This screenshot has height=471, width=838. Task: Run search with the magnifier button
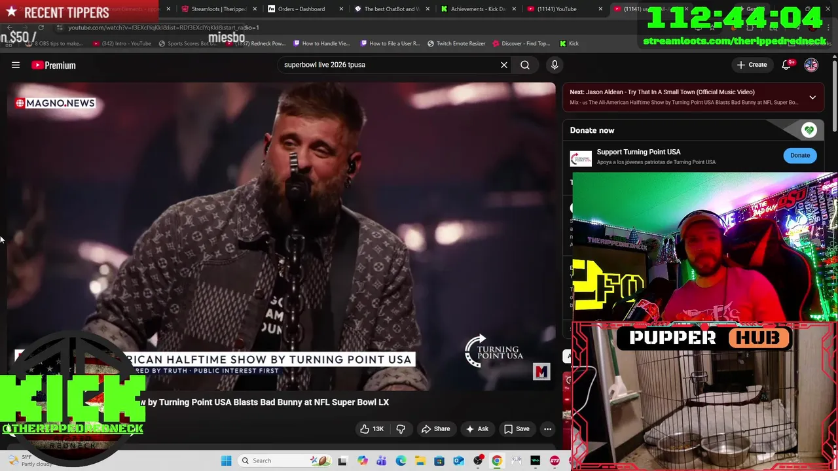(x=525, y=65)
